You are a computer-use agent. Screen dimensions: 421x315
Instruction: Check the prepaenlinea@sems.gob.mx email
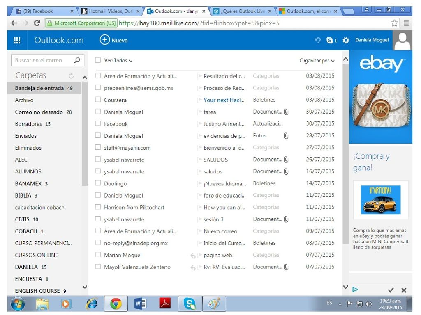(98, 88)
